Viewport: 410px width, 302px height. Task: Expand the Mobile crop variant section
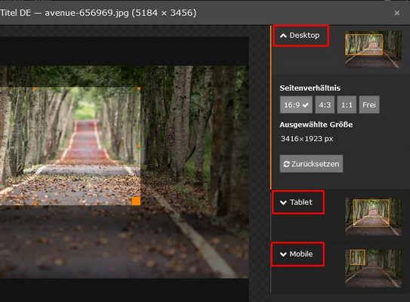coord(296,254)
